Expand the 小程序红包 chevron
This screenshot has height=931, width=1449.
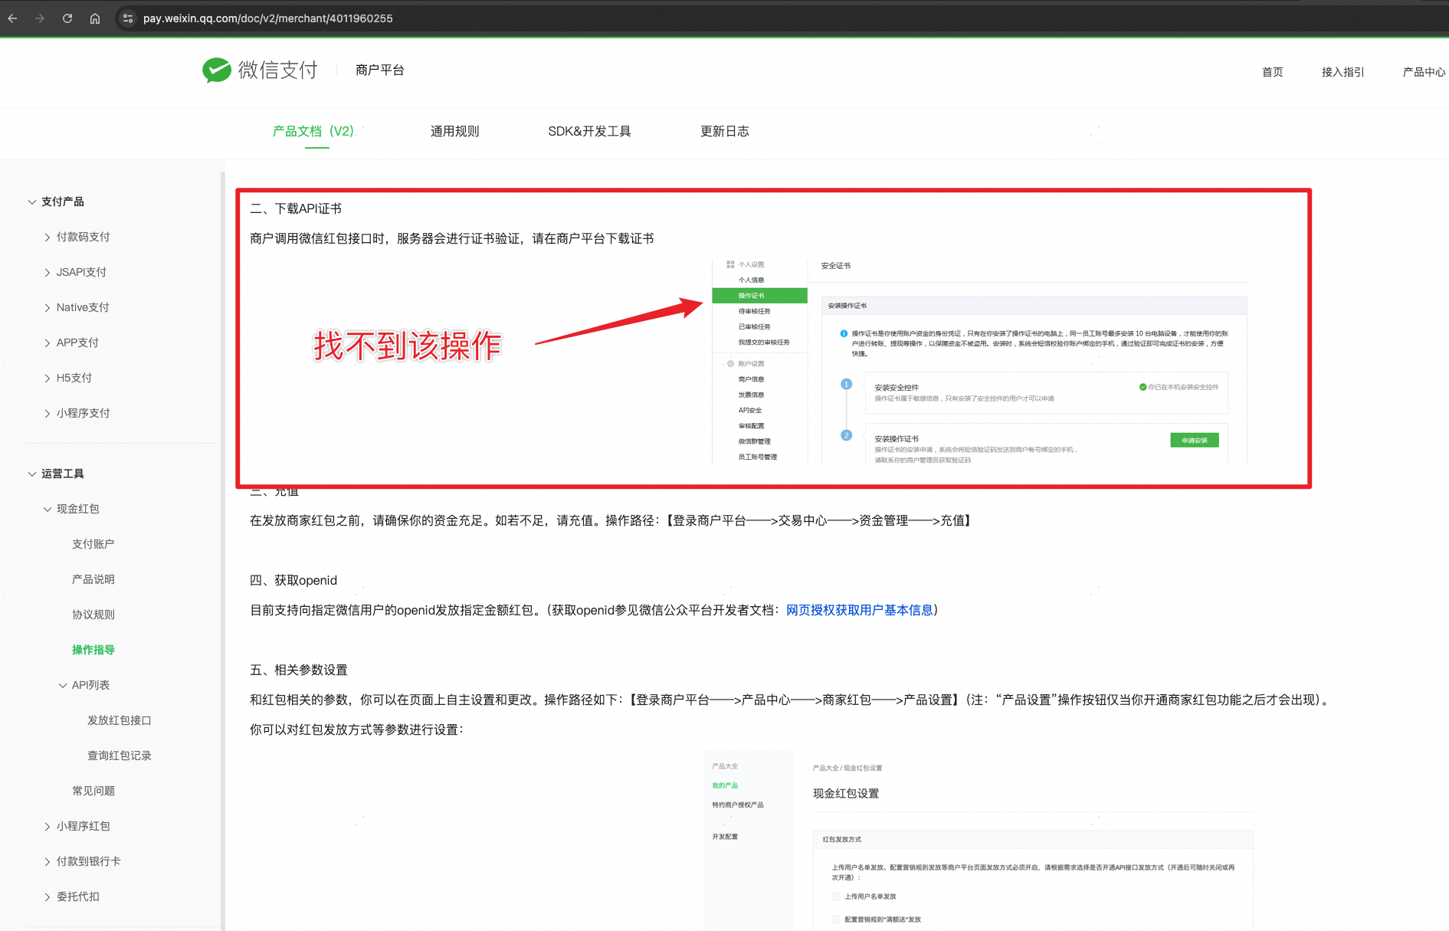(48, 827)
